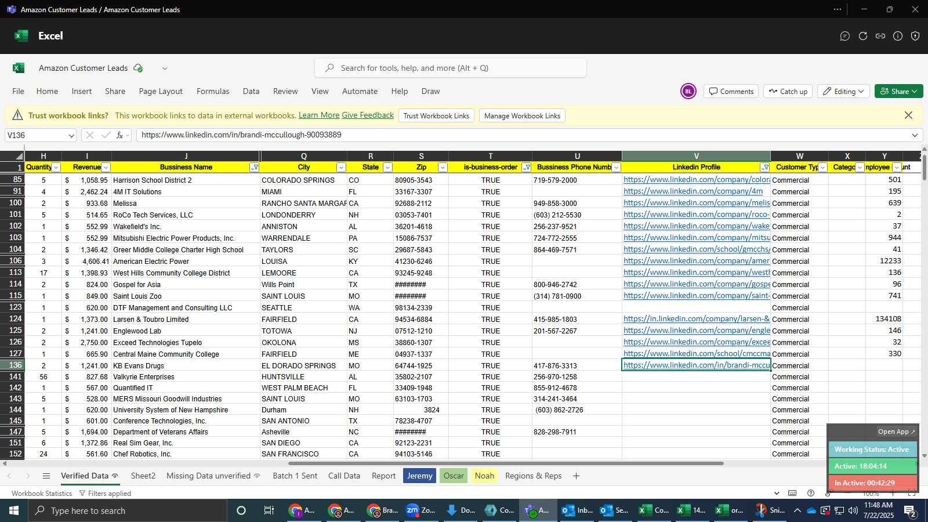This screenshot has height=522, width=928.
Task: Switch to the Jeremy sheet tab
Action: tap(419, 476)
